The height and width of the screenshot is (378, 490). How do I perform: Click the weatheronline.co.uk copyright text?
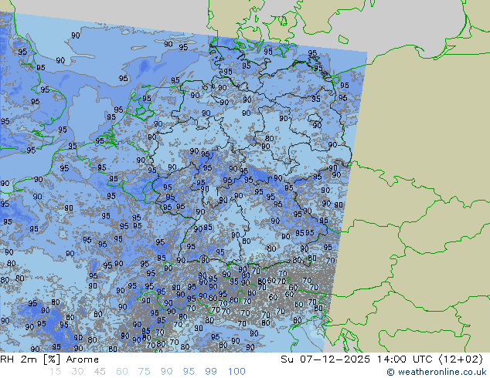437,372
